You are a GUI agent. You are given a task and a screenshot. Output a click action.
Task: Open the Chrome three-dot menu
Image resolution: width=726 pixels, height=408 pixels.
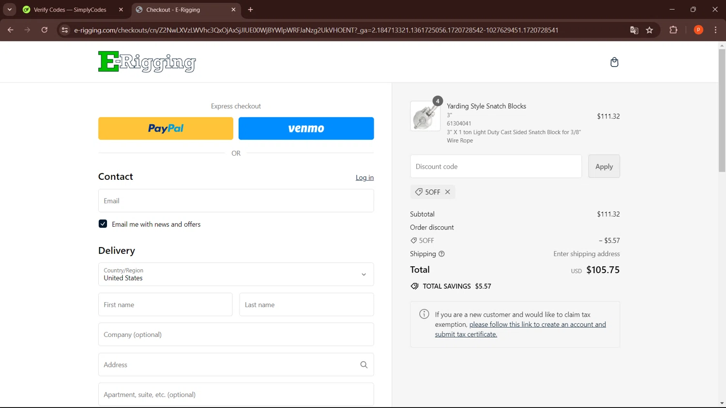click(x=715, y=30)
